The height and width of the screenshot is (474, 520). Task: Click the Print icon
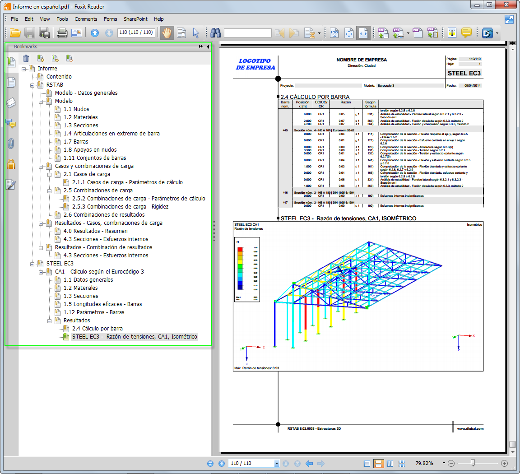pyautogui.click(x=62, y=33)
